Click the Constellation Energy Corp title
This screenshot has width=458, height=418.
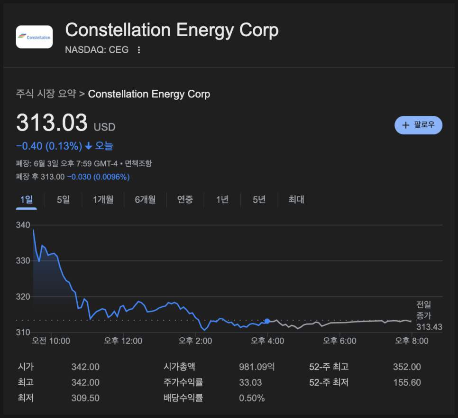click(x=172, y=30)
